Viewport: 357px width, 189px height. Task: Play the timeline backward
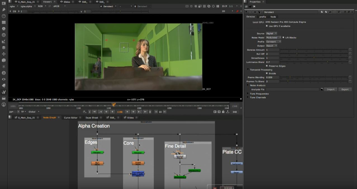pos(112,112)
